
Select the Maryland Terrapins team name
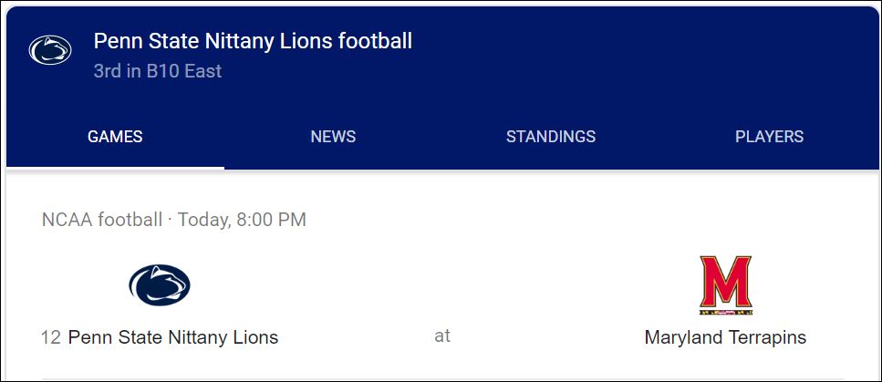coord(726,337)
